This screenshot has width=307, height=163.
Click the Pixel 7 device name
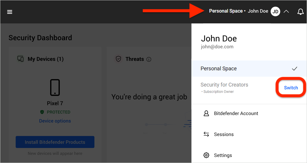[x=55, y=103]
